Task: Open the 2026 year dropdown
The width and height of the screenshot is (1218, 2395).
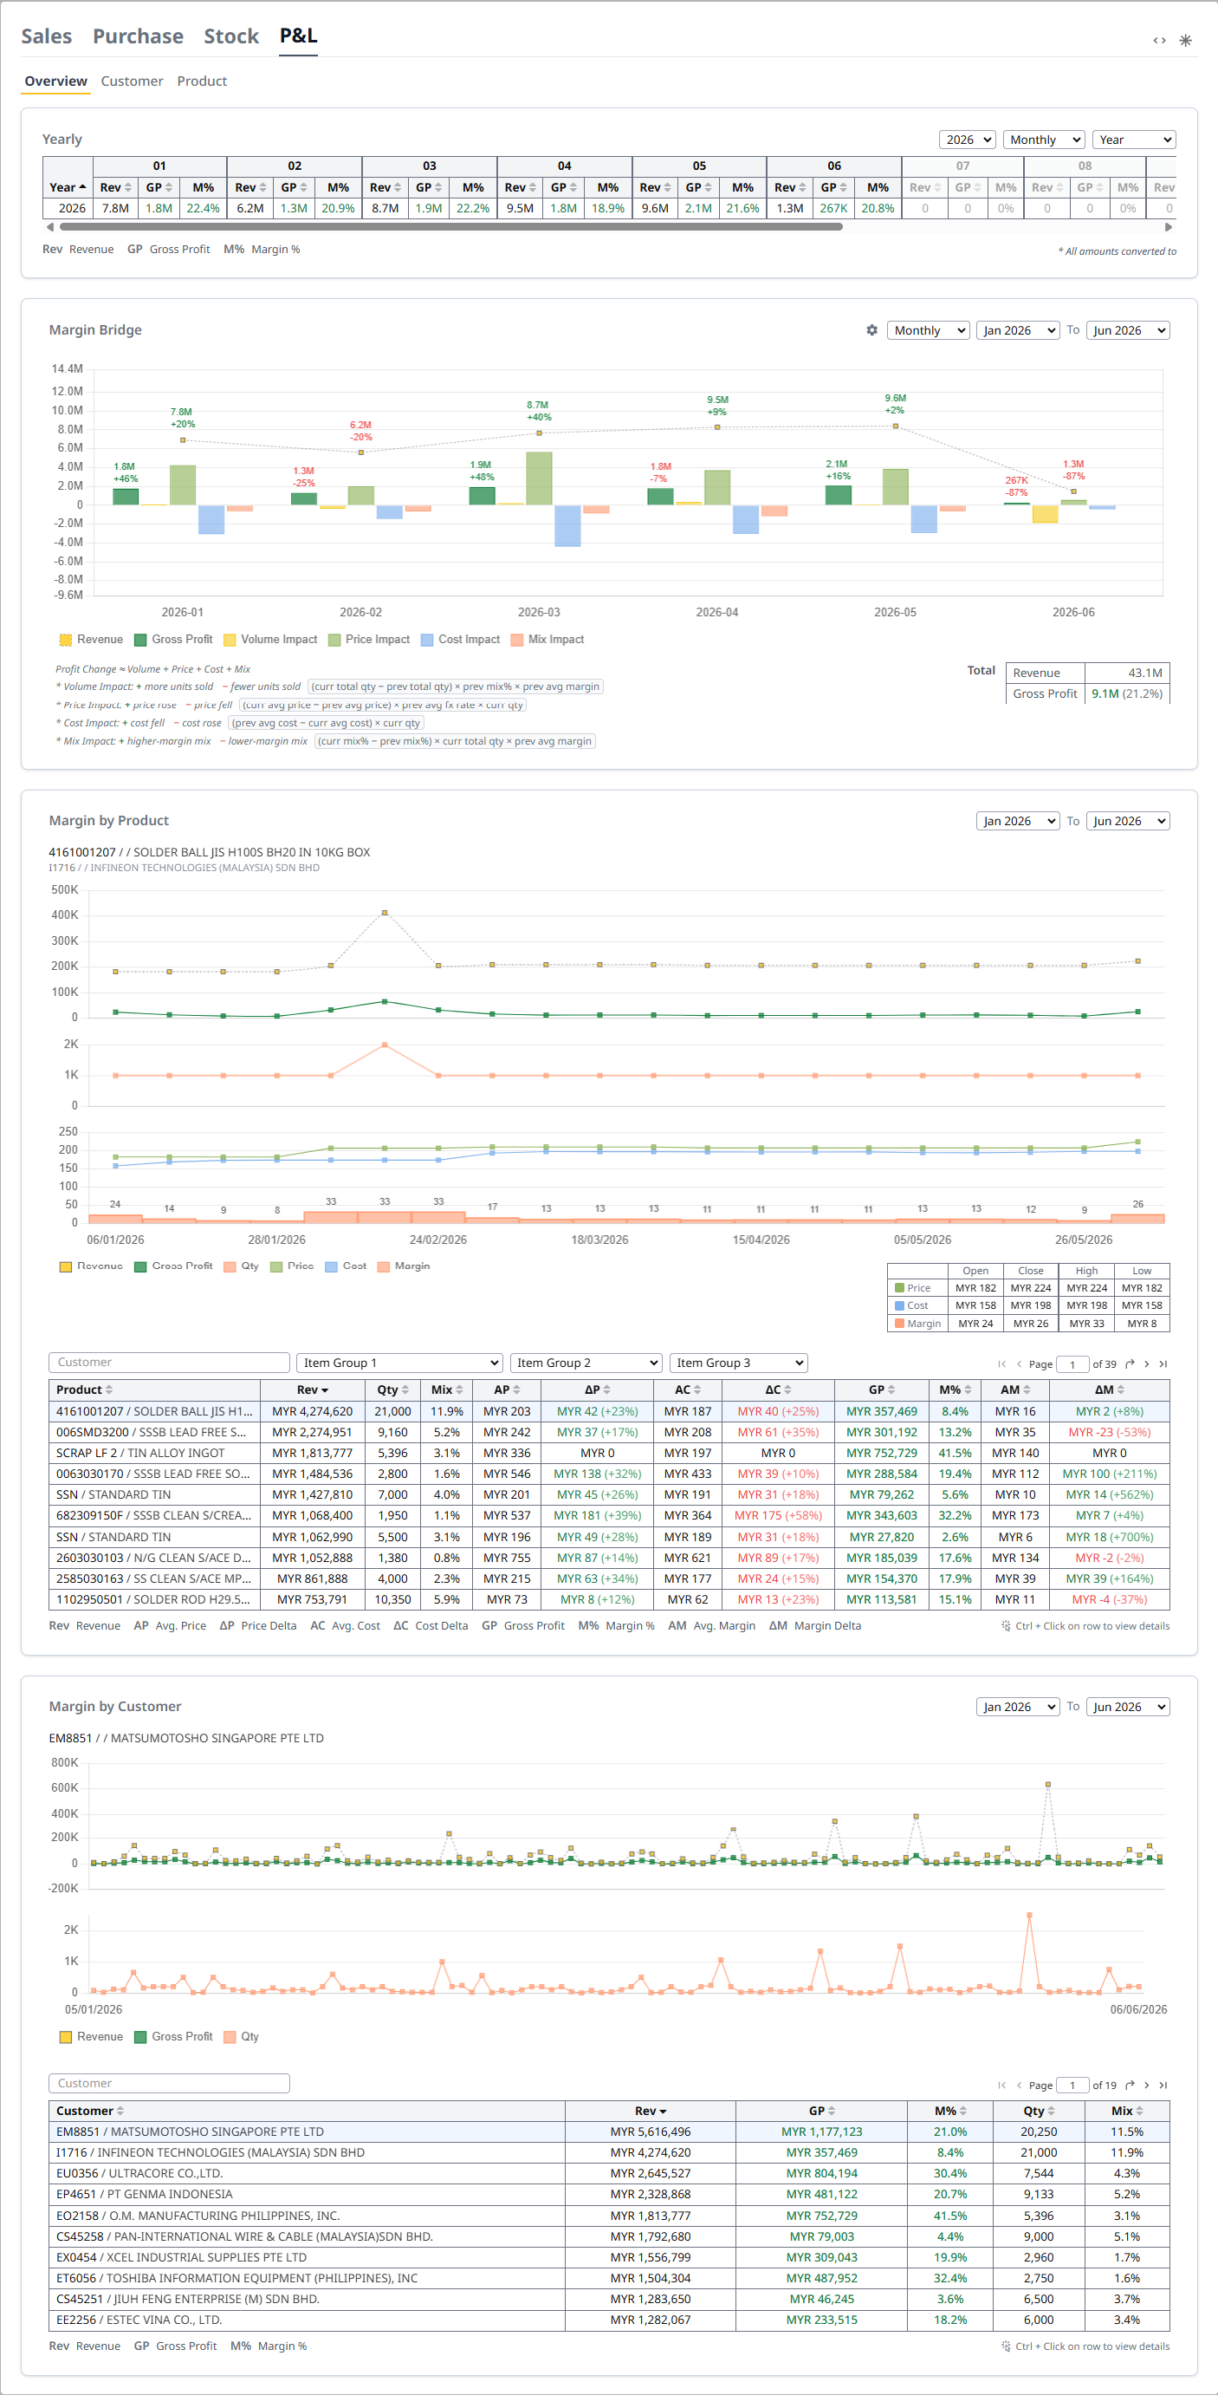Action: tap(967, 140)
